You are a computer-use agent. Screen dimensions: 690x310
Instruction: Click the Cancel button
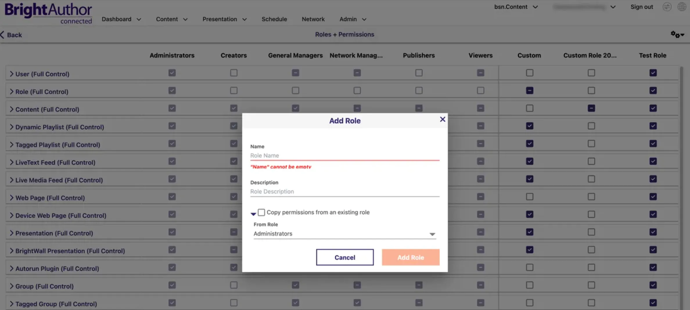point(345,257)
